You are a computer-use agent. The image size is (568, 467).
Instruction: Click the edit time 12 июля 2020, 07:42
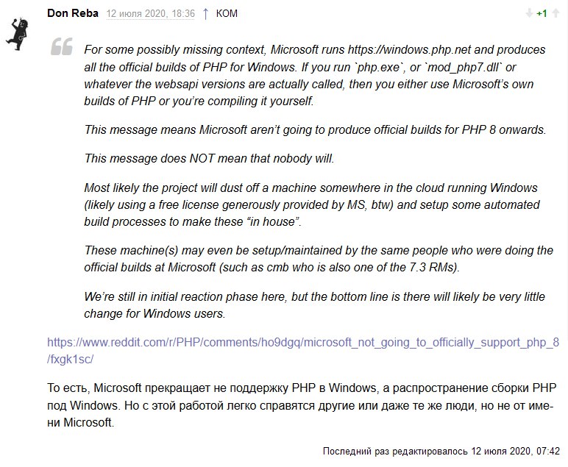(515, 451)
